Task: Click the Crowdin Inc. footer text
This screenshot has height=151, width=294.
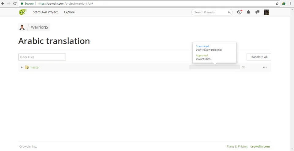Action: click(x=28, y=146)
